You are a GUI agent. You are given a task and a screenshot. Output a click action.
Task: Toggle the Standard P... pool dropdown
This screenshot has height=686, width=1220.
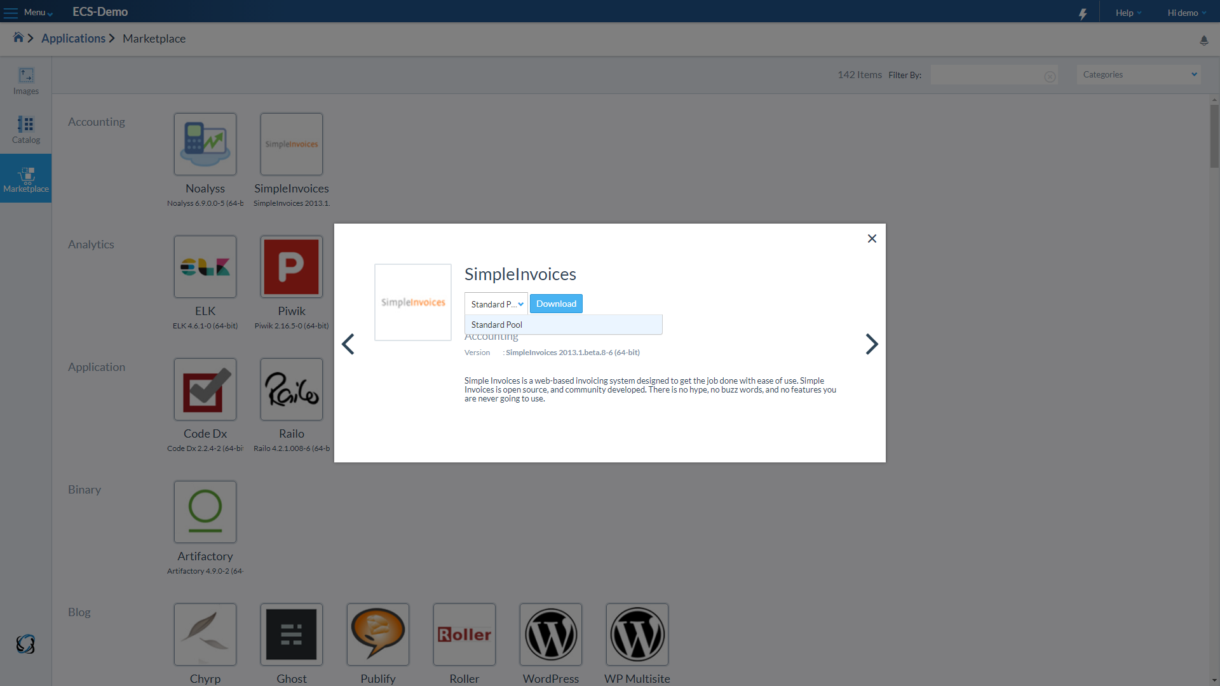tap(496, 304)
